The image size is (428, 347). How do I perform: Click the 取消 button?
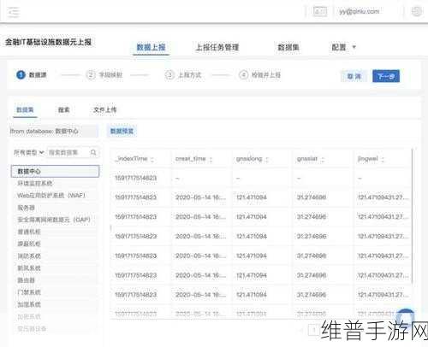pos(354,76)
